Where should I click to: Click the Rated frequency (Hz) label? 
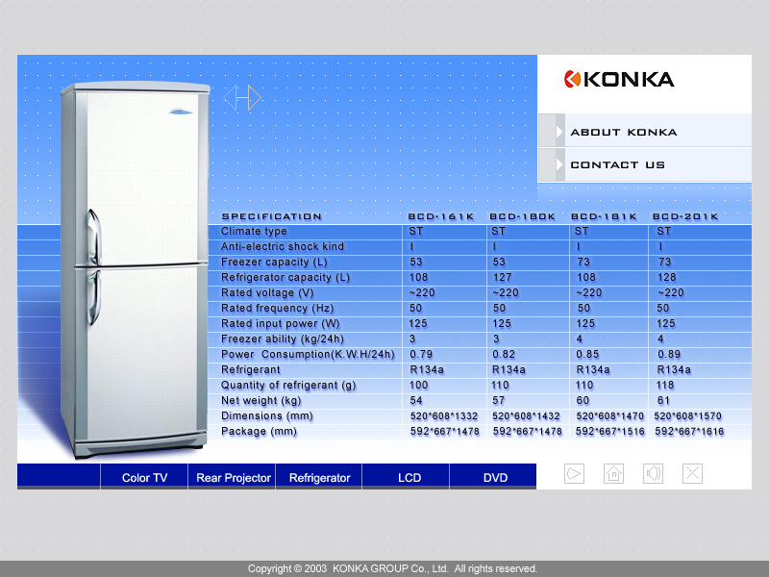tap(277, 308)
